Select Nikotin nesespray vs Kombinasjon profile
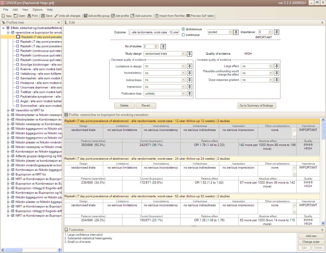The height and width of the screenshot is (253, 326). pos(38,124)
